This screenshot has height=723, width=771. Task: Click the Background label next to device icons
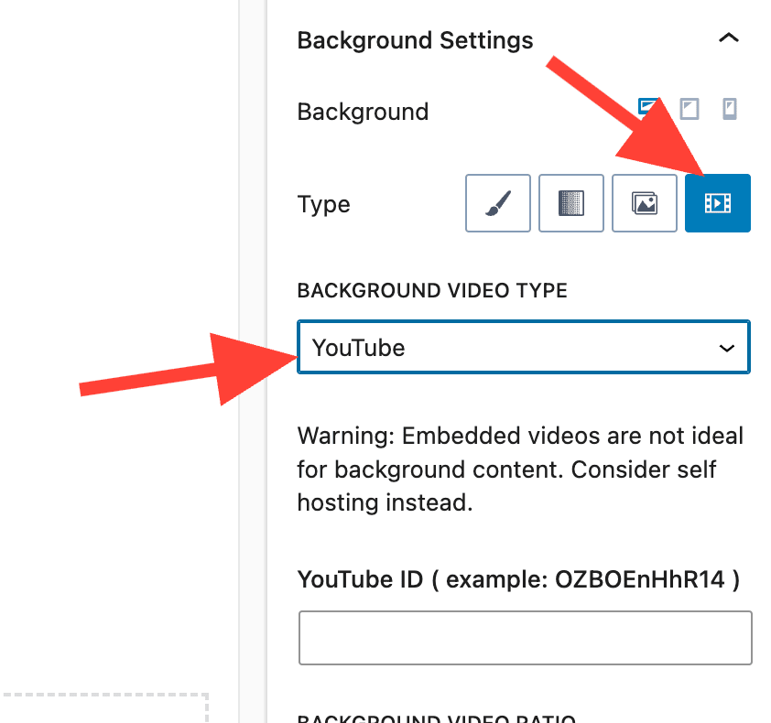point(363,113)
